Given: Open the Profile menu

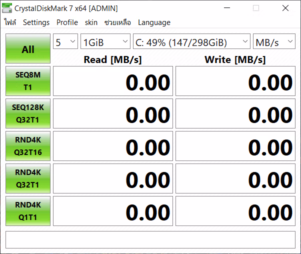Looking at the screenshot, I should click(x=67, y=22).
